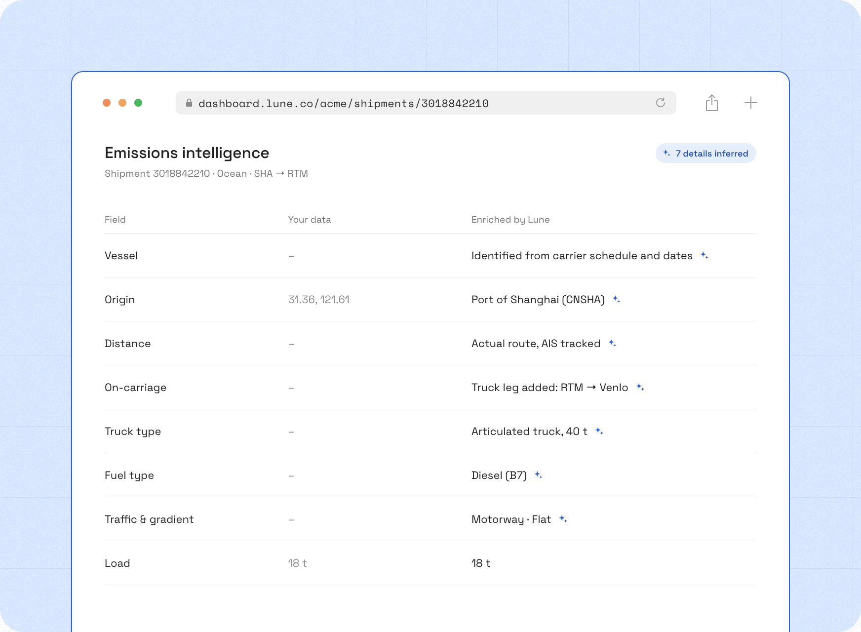This screenshot has height=632, width=861.
Task: Click the 31.36, 121.61 origin value
Action: [x=319, y=299]
